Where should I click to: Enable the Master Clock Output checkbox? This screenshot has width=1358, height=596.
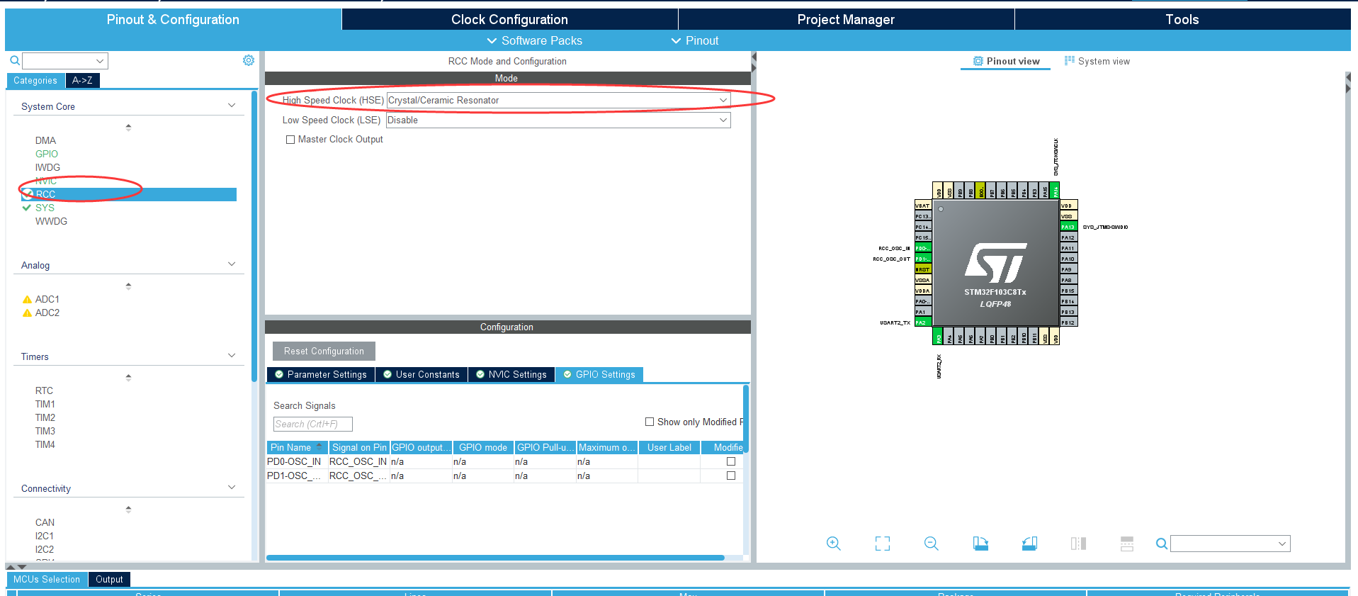click(290, 140)
